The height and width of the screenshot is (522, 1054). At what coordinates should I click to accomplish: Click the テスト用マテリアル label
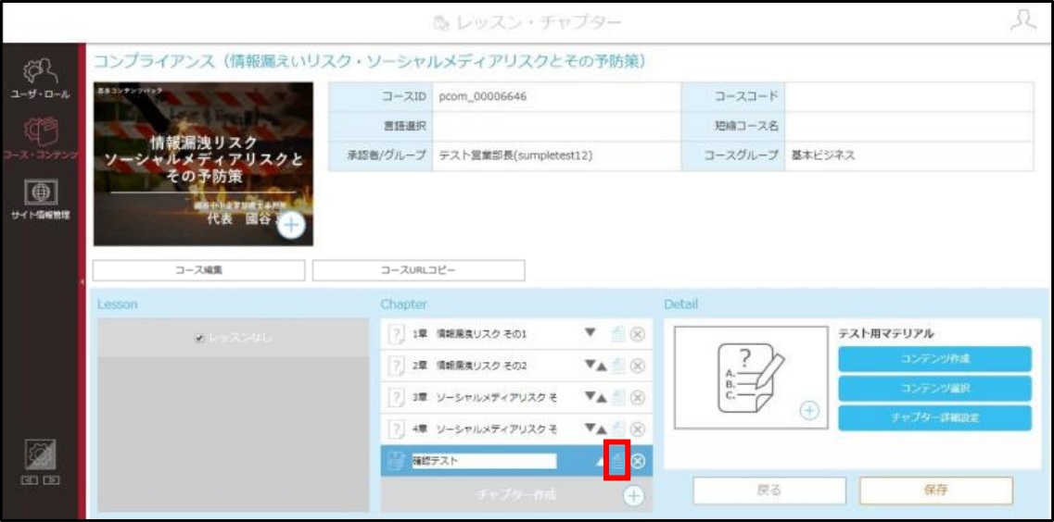point(886,333)
